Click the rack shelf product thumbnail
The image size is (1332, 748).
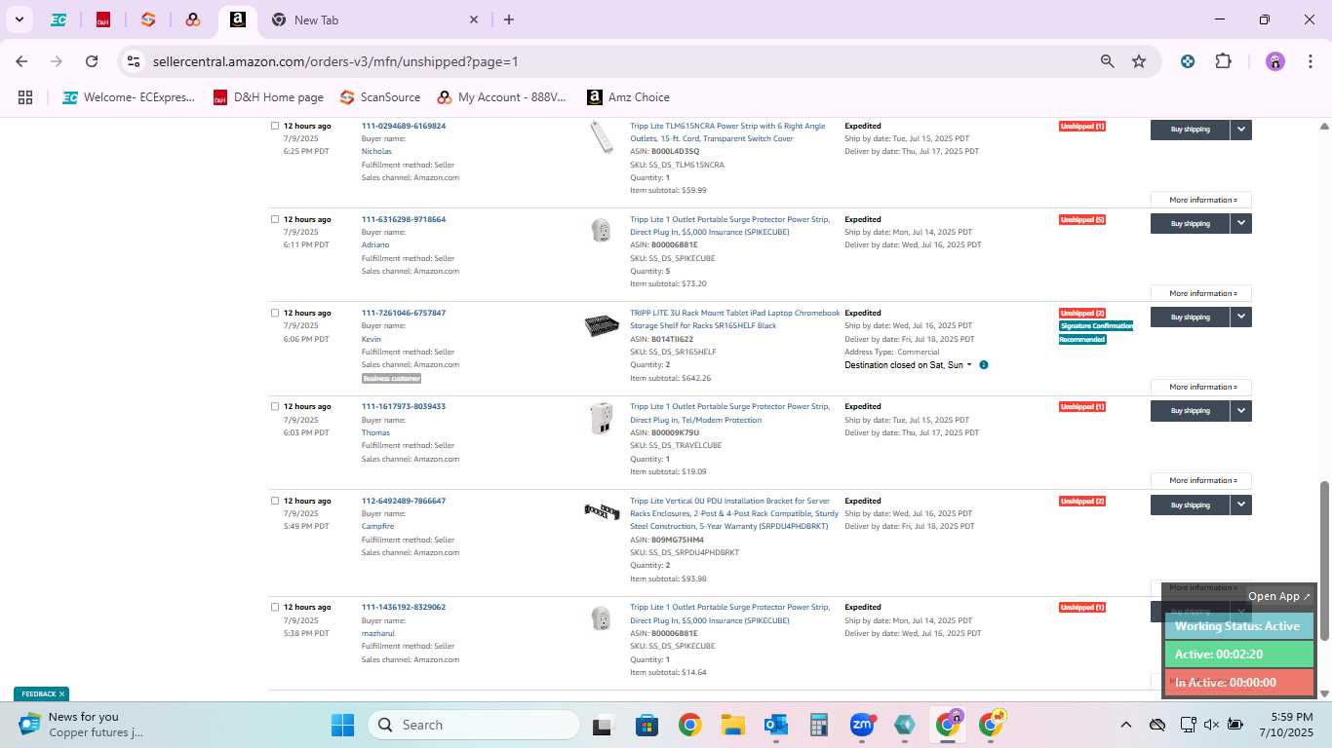pyautogui.click(x=602, y=325)
